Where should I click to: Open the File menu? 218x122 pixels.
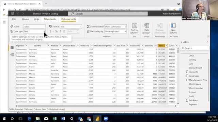(14, 19)
